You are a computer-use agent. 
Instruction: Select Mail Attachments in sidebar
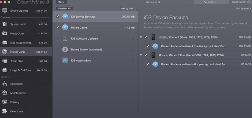26,43
